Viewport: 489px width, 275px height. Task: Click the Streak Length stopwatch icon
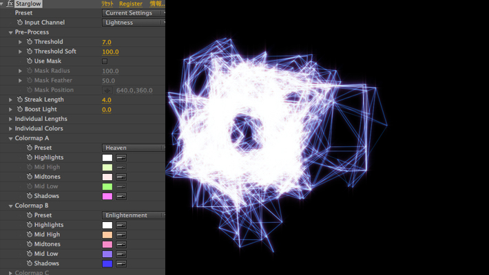tap(20, 100)
